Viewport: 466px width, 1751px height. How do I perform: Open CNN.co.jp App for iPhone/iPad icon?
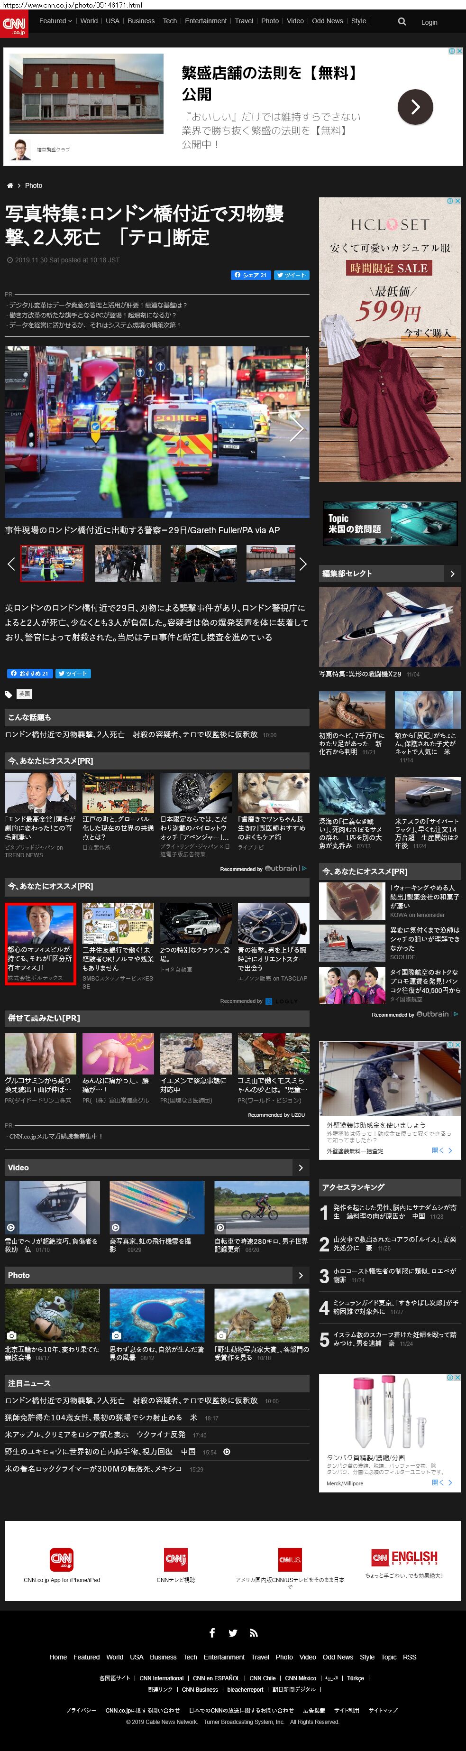[61, 1559]
